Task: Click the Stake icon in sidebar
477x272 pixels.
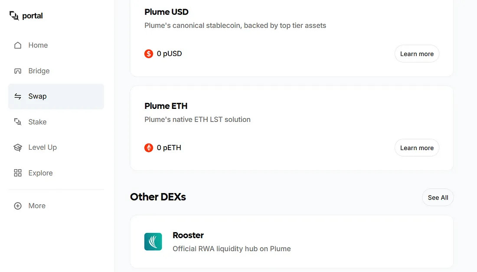Action: point(18,122)
